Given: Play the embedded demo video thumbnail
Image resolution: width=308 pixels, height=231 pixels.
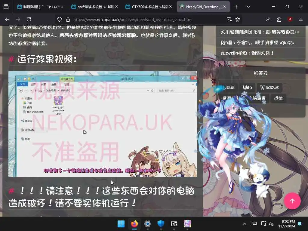Looking at the screenshot, I should (x=103, y=124).
